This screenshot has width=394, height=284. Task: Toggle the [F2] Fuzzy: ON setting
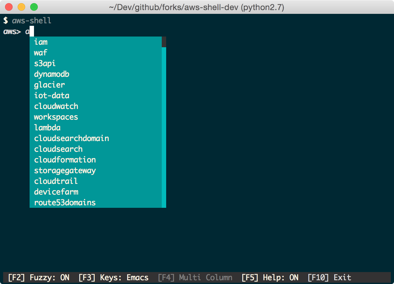[x=39, y=277]
